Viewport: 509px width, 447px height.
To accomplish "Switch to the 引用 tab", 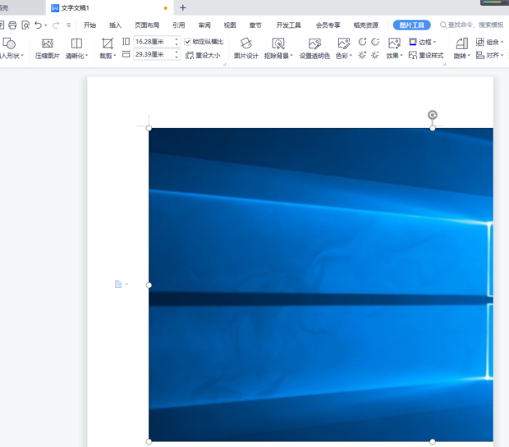I will (178, 25).
